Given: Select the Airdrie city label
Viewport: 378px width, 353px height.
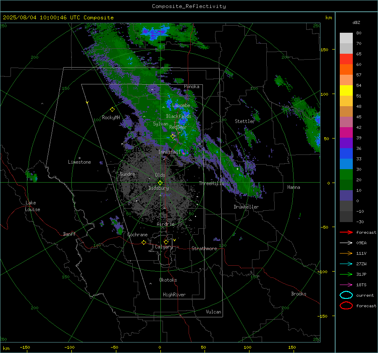Looking at the screenshot, I should [165, 224].
